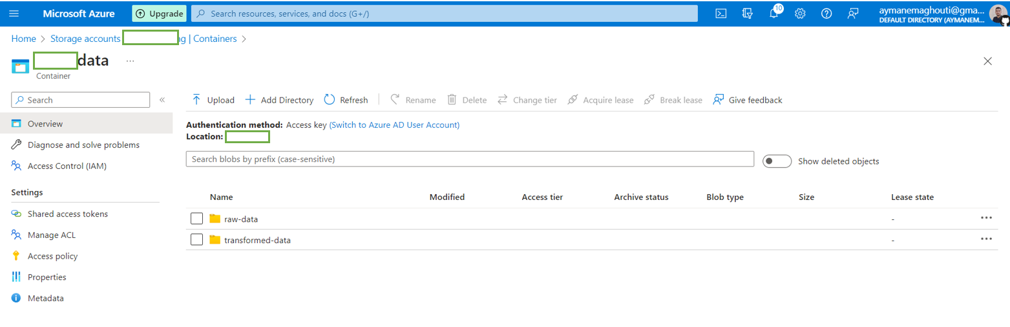The image size is (1010, 327).
Task: Check the raw-data row checkbox
Action: click(x=197, y=219)
